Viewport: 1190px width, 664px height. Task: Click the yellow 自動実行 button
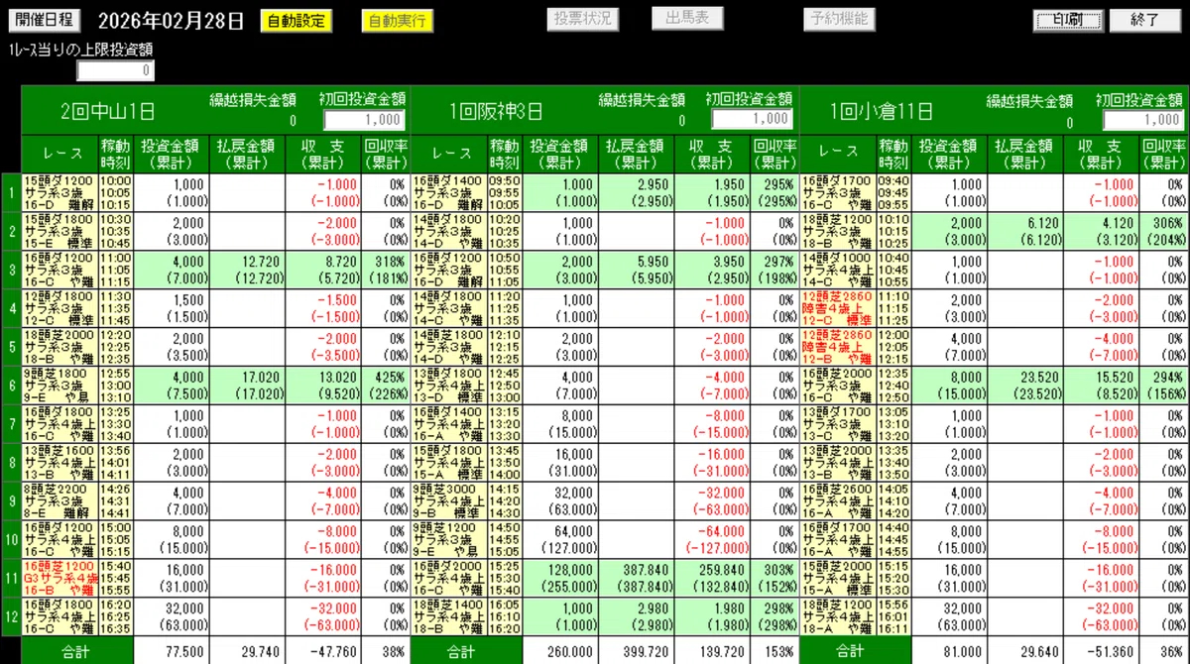point(396,17)
